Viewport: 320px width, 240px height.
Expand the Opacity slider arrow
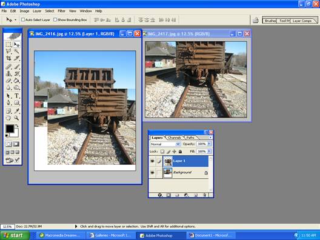(x=209, y=144)
